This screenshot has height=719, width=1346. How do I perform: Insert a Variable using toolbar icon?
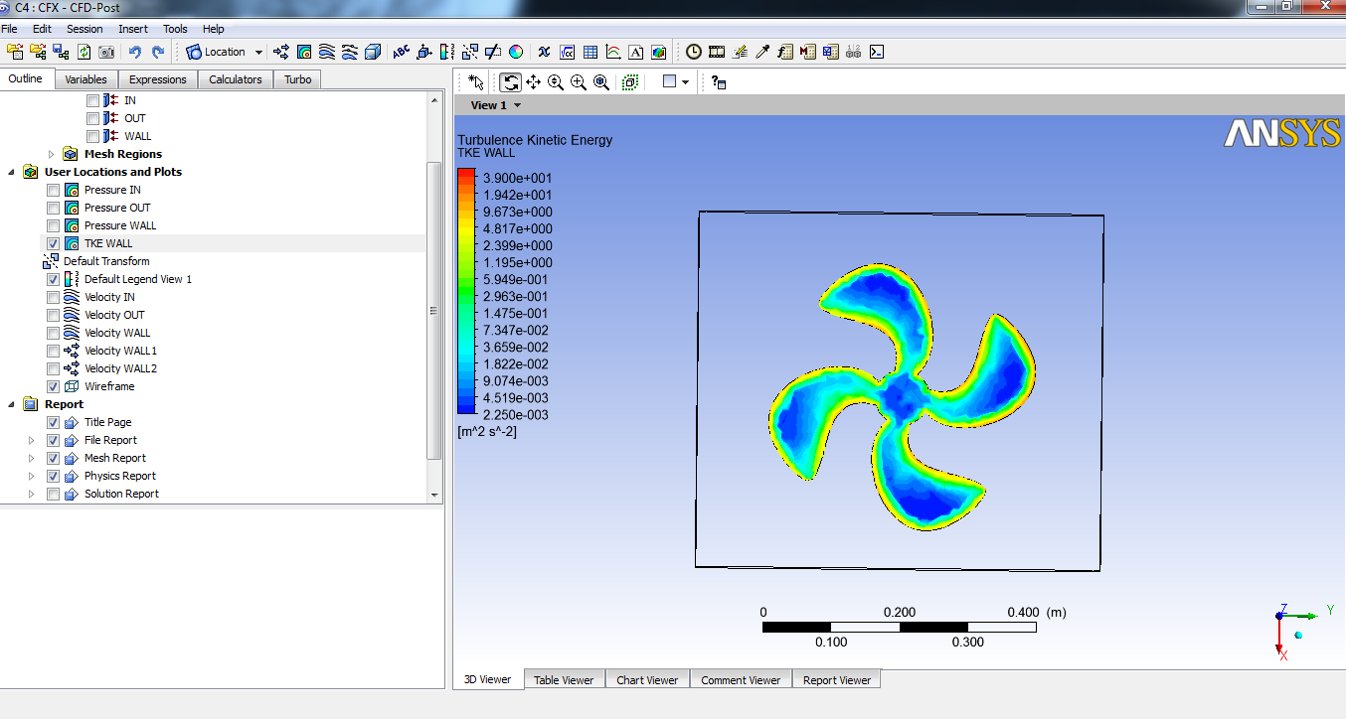coord(544,52)
